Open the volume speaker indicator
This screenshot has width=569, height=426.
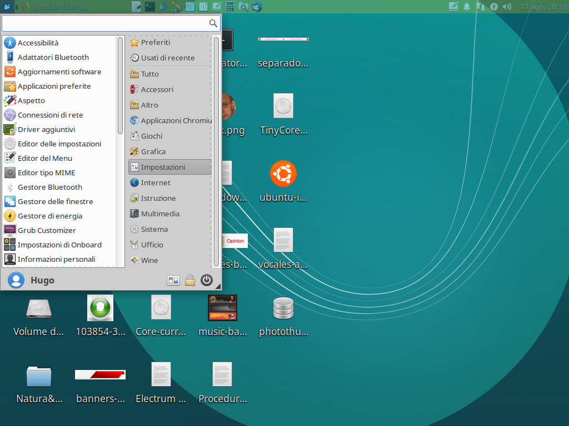507,7
